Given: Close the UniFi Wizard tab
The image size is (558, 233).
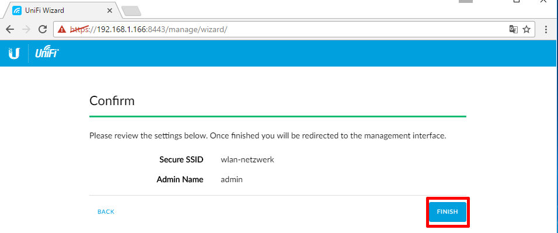Looking at the screenshot, I should tap(110, 11).
